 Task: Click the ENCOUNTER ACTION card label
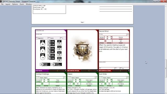point(105,71)
